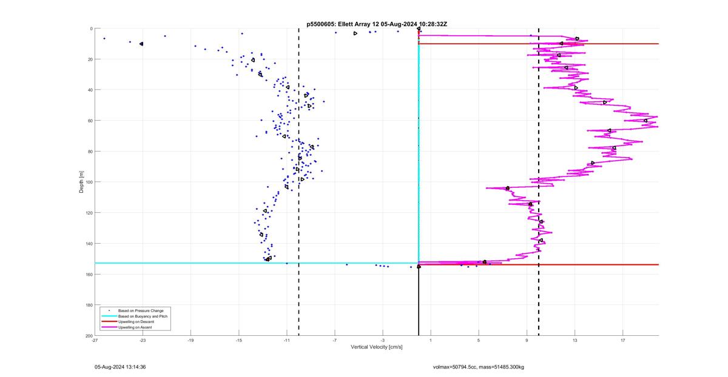
Task: Click the red line sample in the legend
Action: coord(109,322)
